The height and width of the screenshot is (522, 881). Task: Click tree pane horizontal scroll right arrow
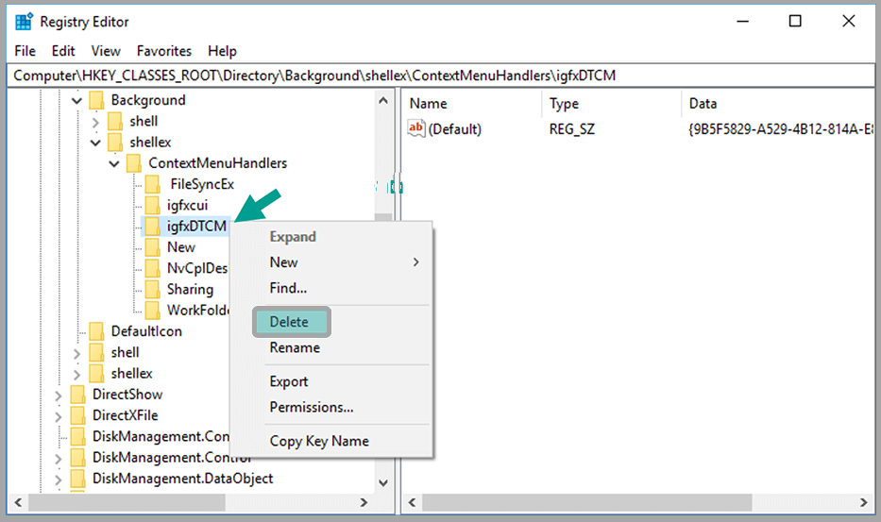pos(364,502)
